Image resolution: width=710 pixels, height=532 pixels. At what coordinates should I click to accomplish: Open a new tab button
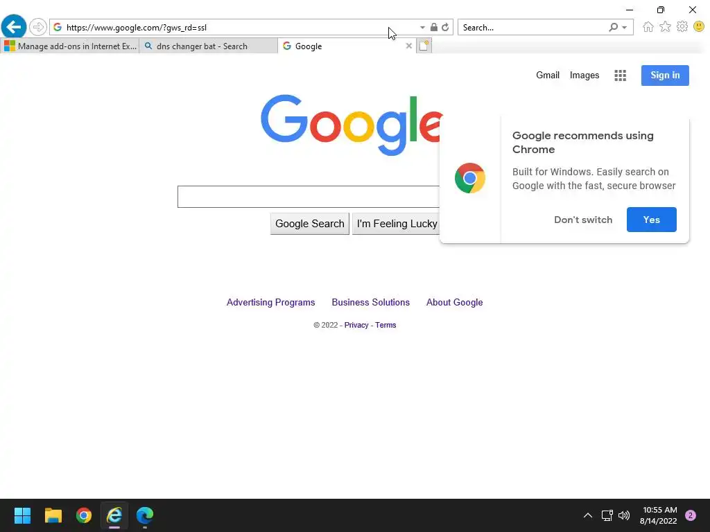424,46
